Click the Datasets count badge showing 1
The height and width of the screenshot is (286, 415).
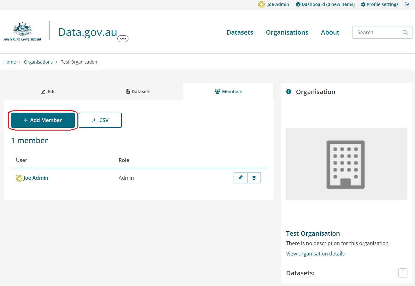(x=403, y=273)
